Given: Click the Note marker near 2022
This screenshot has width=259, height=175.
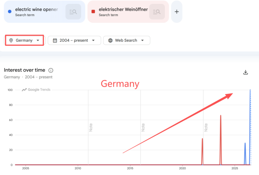Looking at the screenshot, I should [x=206, y=127].
